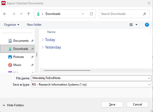This screenshot has width=153, height=112.
Task: Open the Organize menu
Action: [x=11, y=25]
